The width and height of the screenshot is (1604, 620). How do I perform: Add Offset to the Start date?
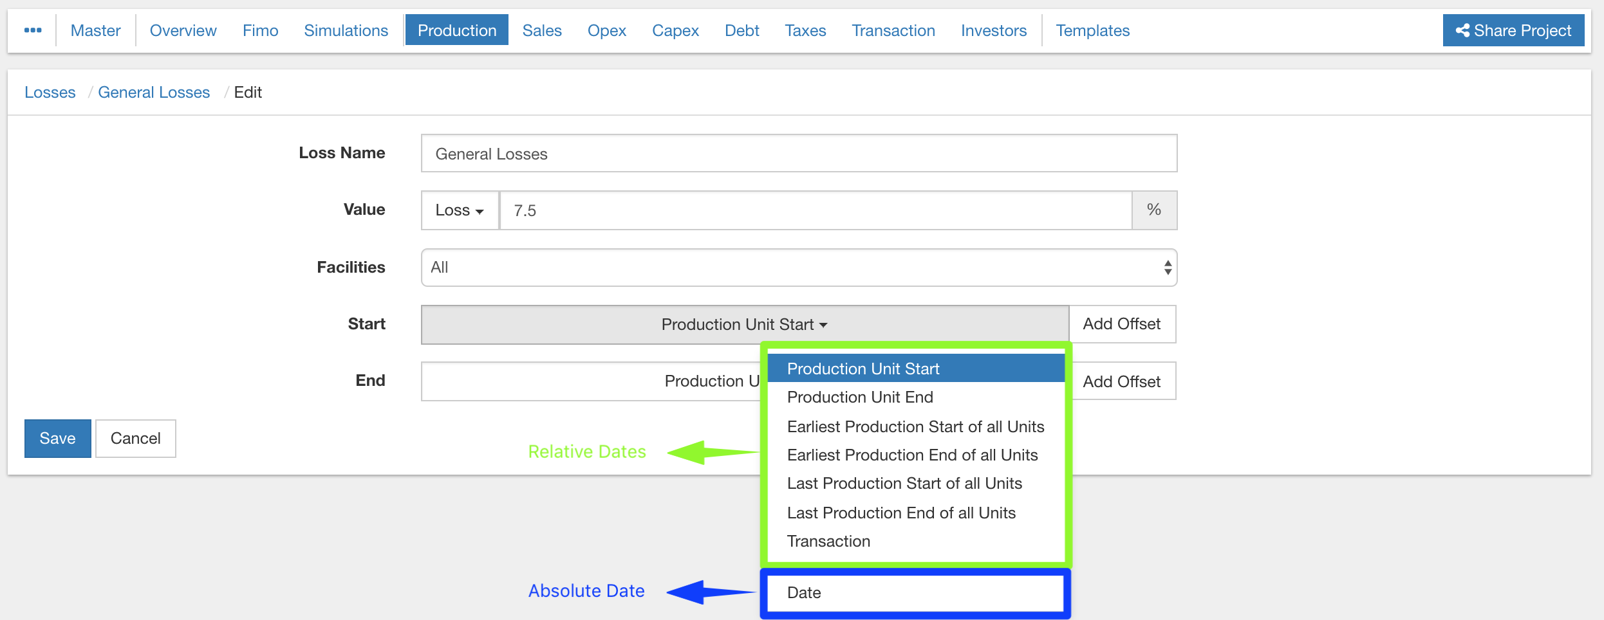1121,324
